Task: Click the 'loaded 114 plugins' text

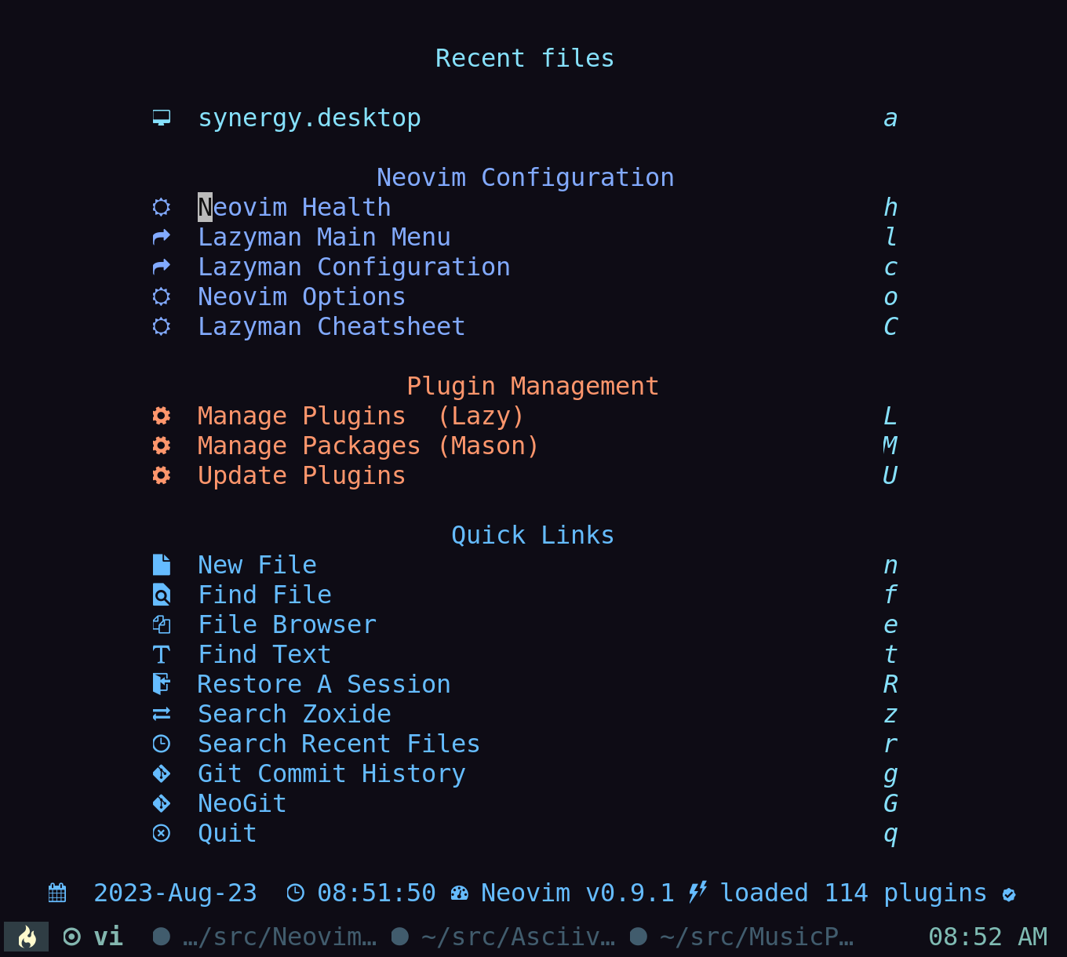Action: (x=854, y=893)
